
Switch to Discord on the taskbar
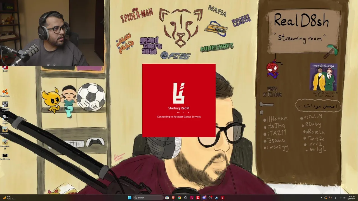pyautogui.click(x=204, y=198)
